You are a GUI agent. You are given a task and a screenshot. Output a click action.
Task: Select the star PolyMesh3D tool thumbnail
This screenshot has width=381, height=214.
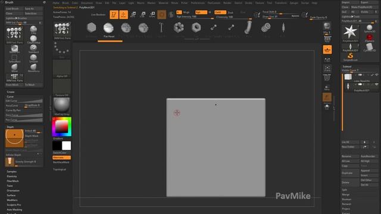[x=350, y=33]
